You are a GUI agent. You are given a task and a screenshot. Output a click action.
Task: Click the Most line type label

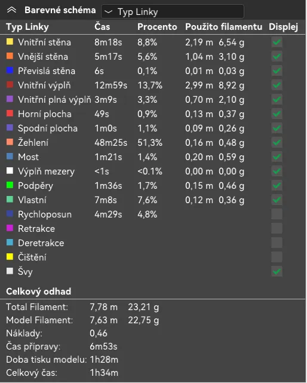tap(28, 157)
